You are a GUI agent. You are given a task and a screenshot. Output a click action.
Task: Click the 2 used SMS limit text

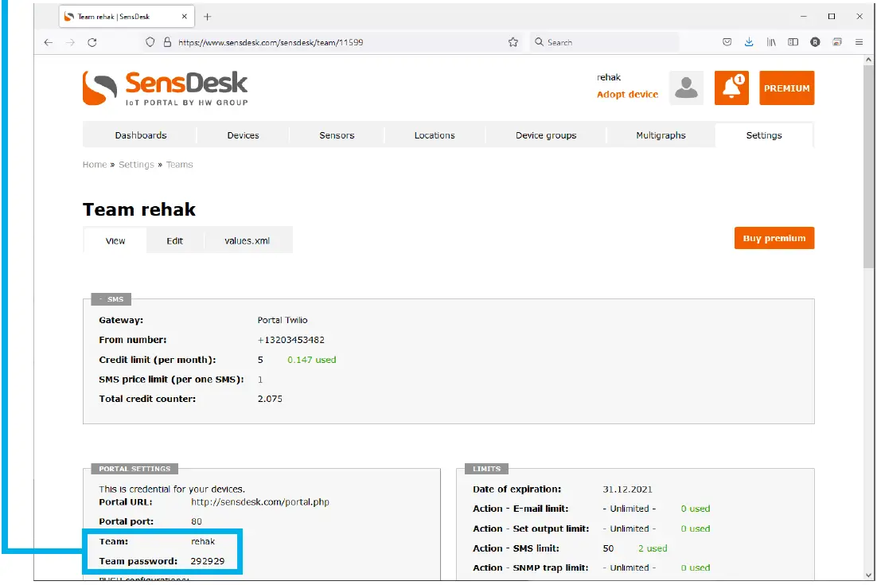(x=653, y=548)
